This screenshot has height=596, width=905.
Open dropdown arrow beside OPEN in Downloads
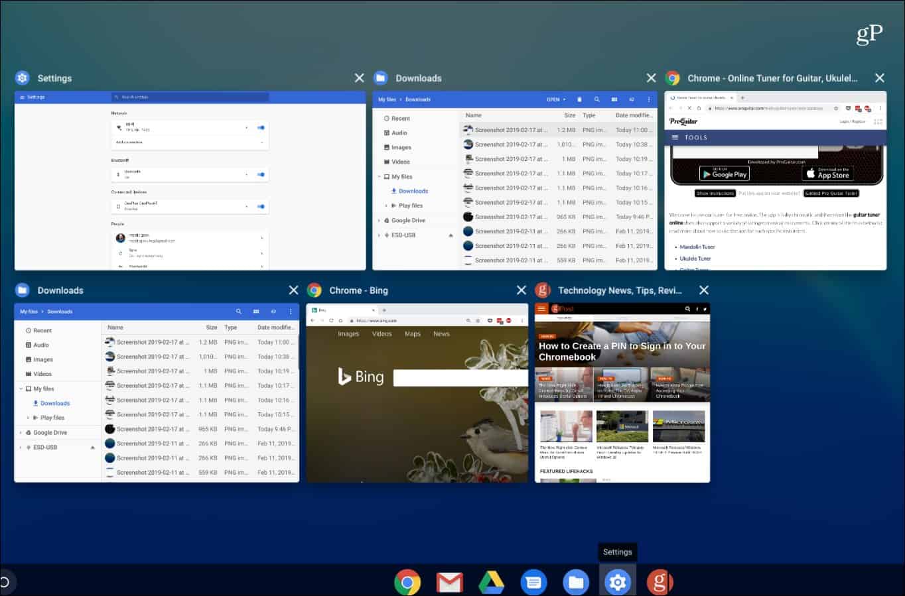click(x=565, y=99)
